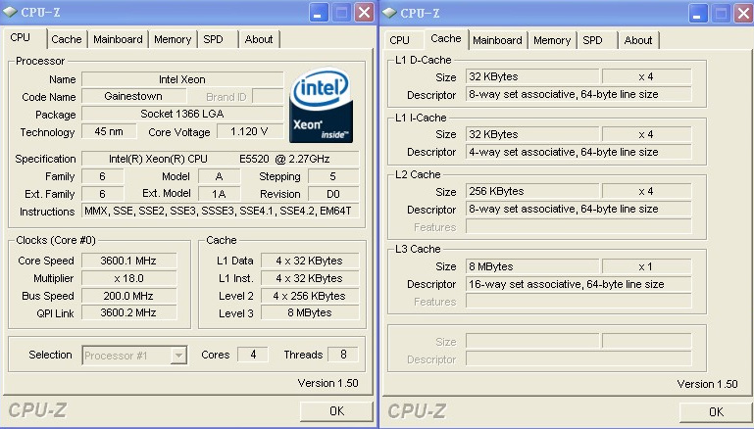Click the Name field showing Intel Xeon
754x429 pixels.
[x=182, y=79]
